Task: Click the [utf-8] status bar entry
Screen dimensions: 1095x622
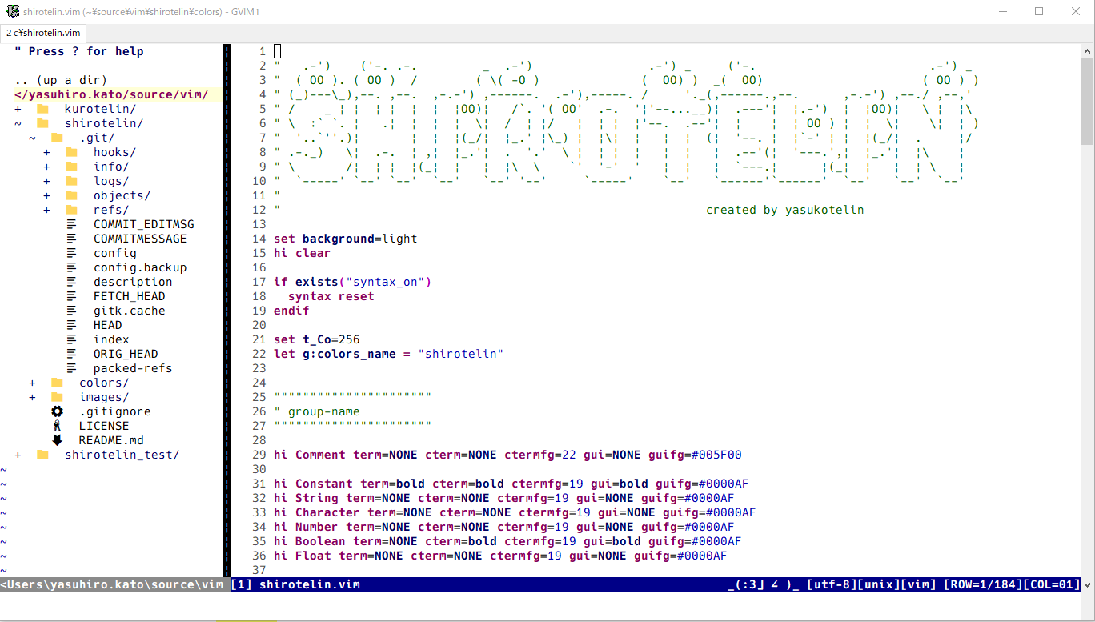Action: pyautogui.click(x=832, y=584)
